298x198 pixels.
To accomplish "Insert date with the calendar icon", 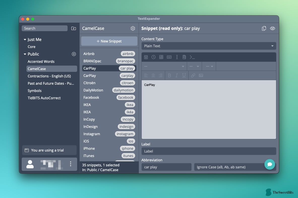I will coord(146,57).
